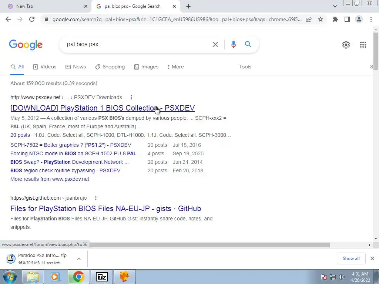
Task: Click the vertical scrollbar down arrow
Action: (x=376, y=239)
